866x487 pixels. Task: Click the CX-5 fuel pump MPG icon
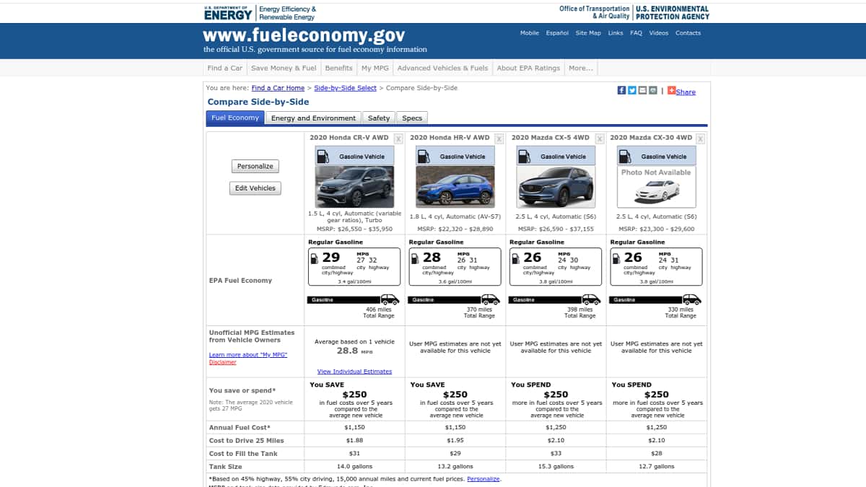point(516,258)
